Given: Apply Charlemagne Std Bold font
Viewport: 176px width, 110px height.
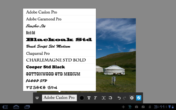Looking at the screenshot, I should [x=59, y=60].
